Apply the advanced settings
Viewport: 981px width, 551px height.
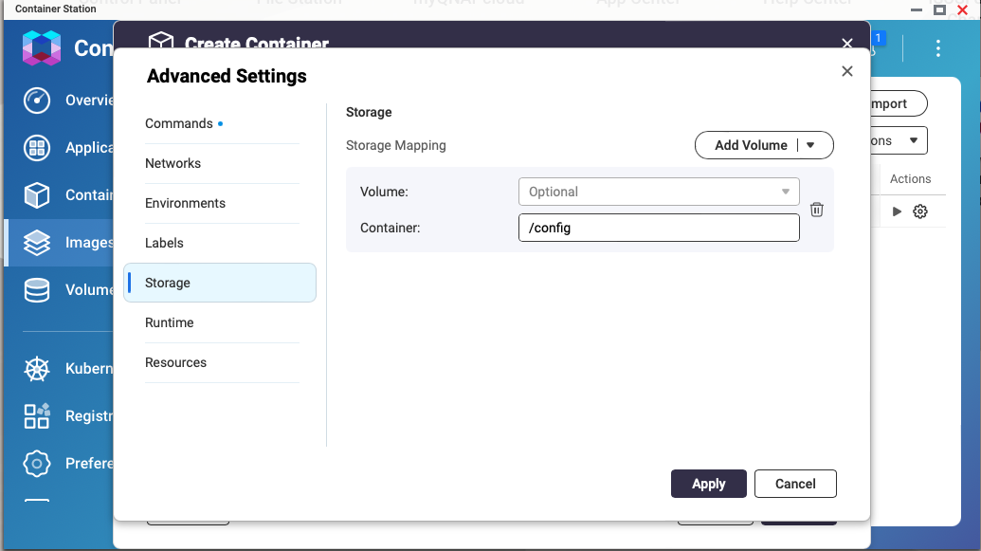[709, 484]
